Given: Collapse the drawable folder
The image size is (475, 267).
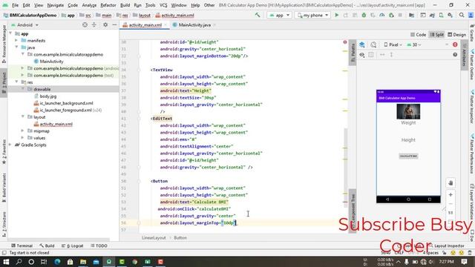Looking at the screenshot, I should tap(23, 89).
